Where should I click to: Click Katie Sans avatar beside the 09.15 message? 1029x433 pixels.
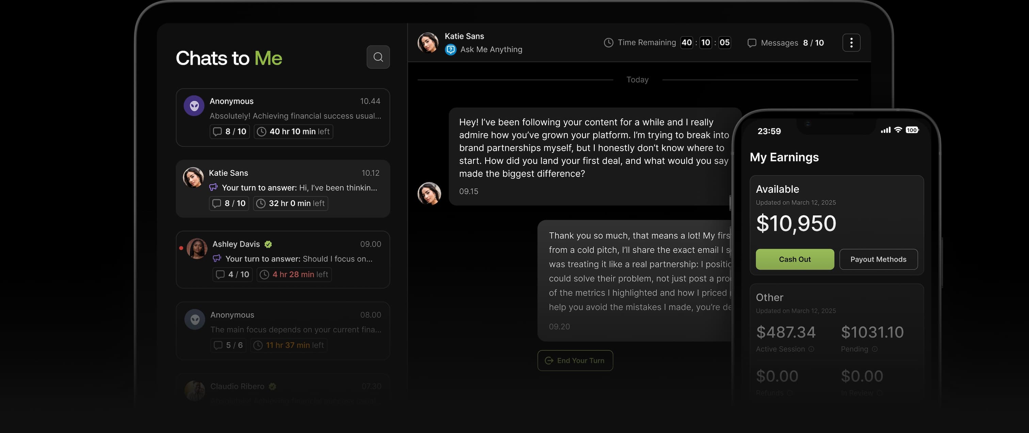[x=429, y=193]
